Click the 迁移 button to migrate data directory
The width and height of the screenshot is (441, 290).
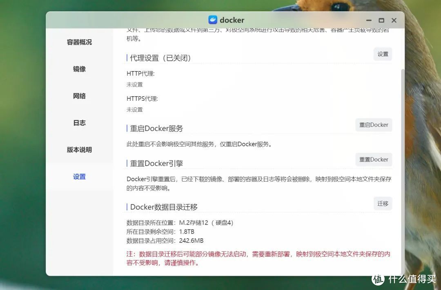382,204
